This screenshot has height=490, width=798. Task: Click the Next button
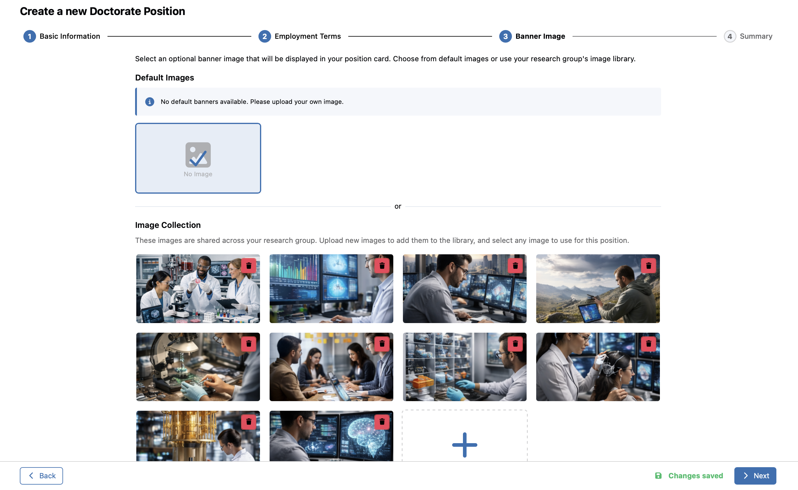click(755, 475)
